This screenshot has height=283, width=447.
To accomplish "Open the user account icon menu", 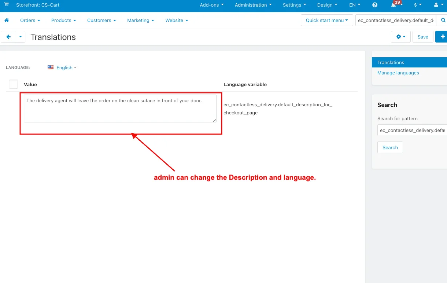I will pos(438,5).
